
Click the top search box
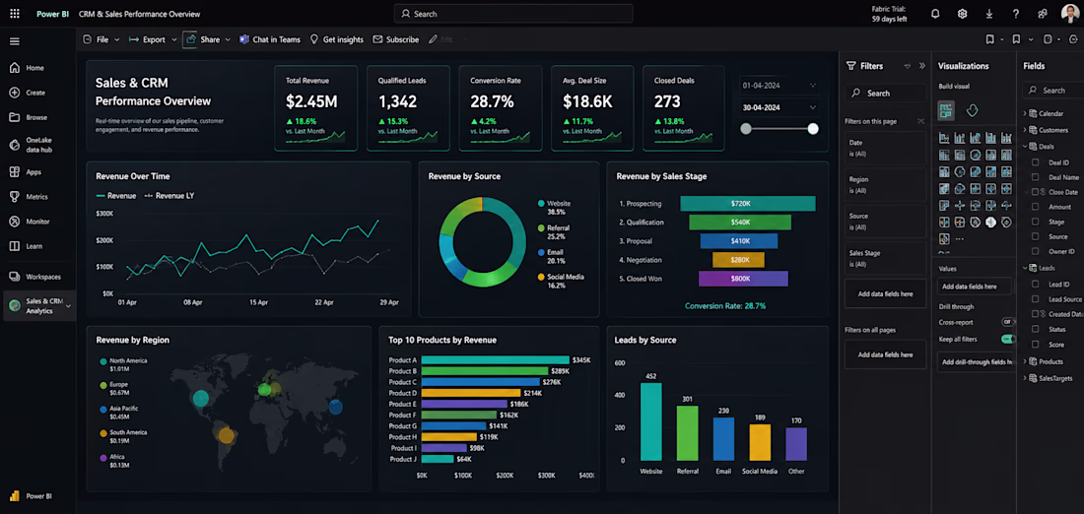(513, 14)
